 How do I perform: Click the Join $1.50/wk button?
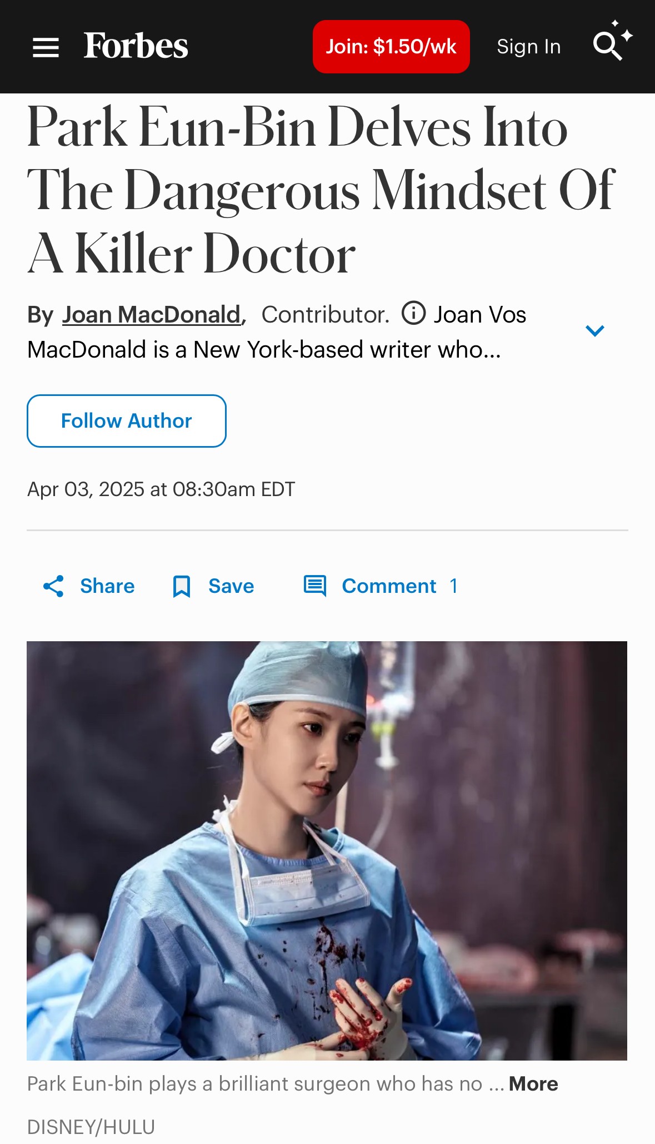coord(391,47)
